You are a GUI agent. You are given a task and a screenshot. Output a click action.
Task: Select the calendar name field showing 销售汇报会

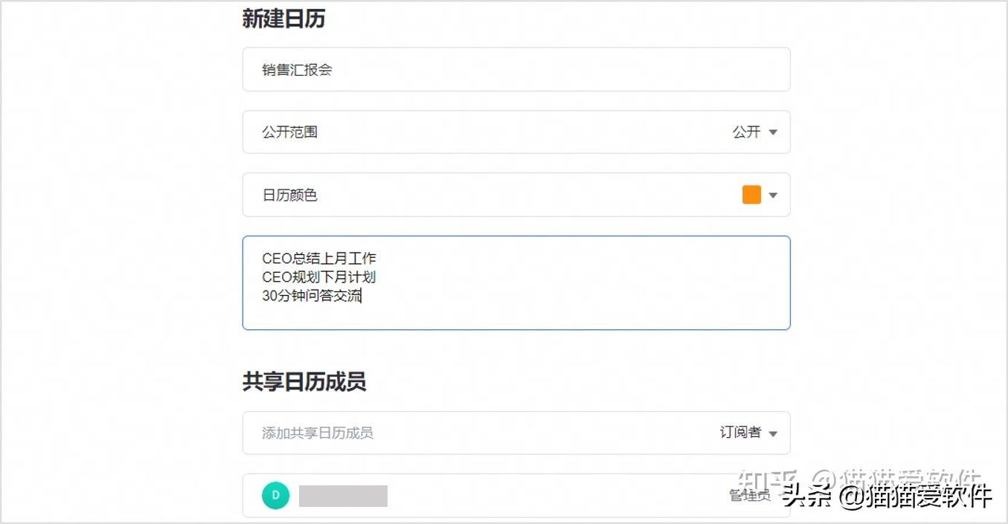516,69
